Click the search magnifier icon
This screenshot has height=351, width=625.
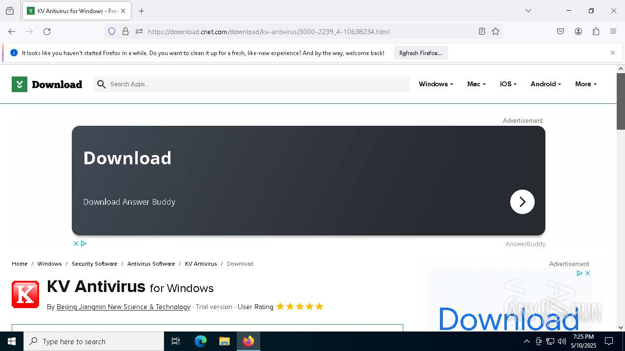pos(101,84)
